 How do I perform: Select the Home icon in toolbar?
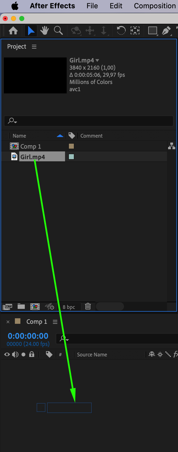click(13, 31)
